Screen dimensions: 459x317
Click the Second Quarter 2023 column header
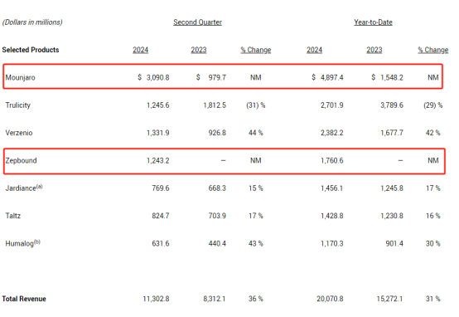tap(199, 50)
